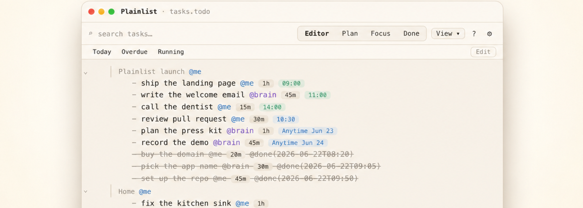The image size is (583, 208).
Task: Click the 30m duration on pull request task
Action: (x=259, y=119)
